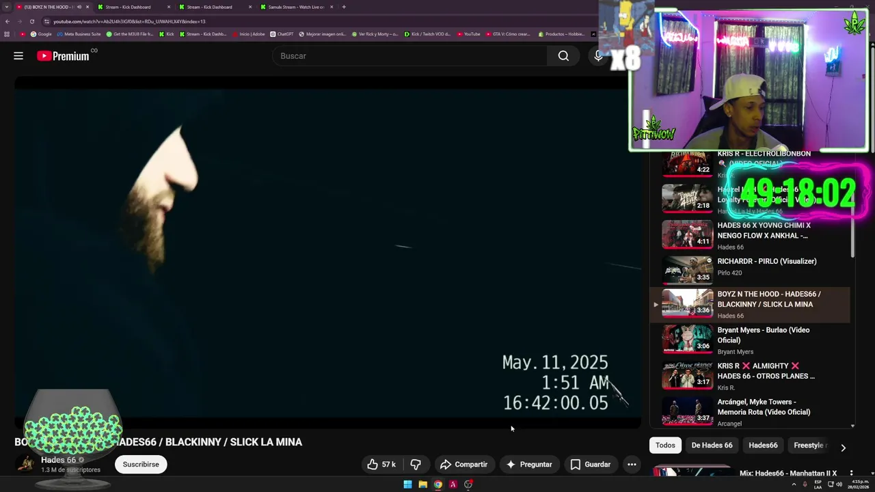Click the youtube.com address bar URL
The height and width of the screenshot is (492, 875).
(129, 21)
